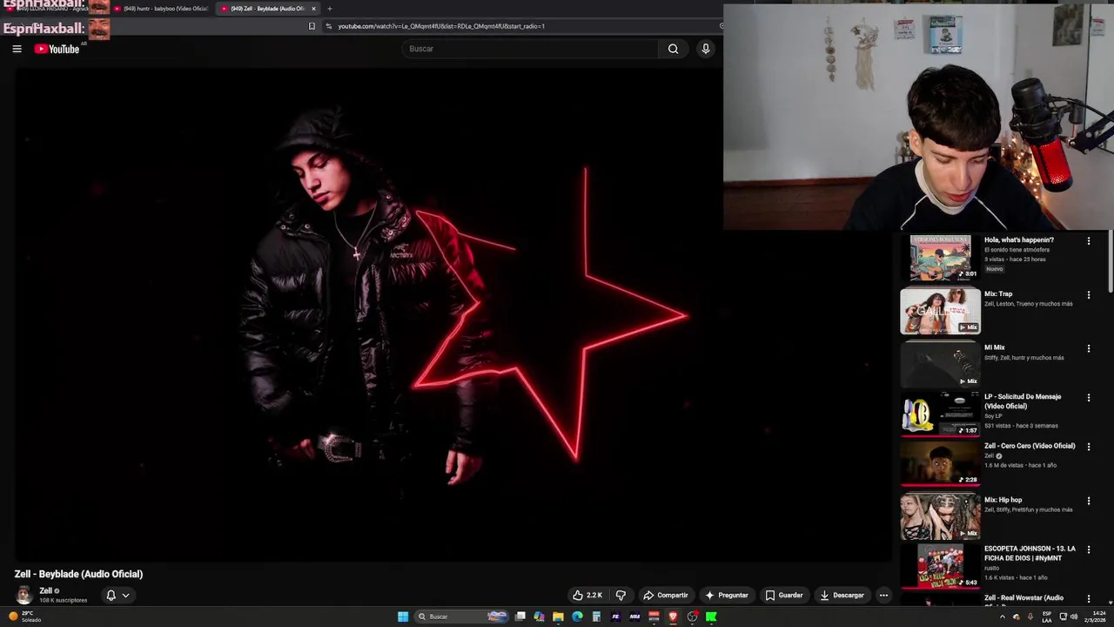Open Zell channel avatar
This screenshot has width=1114, height=627.
(24, 596)
